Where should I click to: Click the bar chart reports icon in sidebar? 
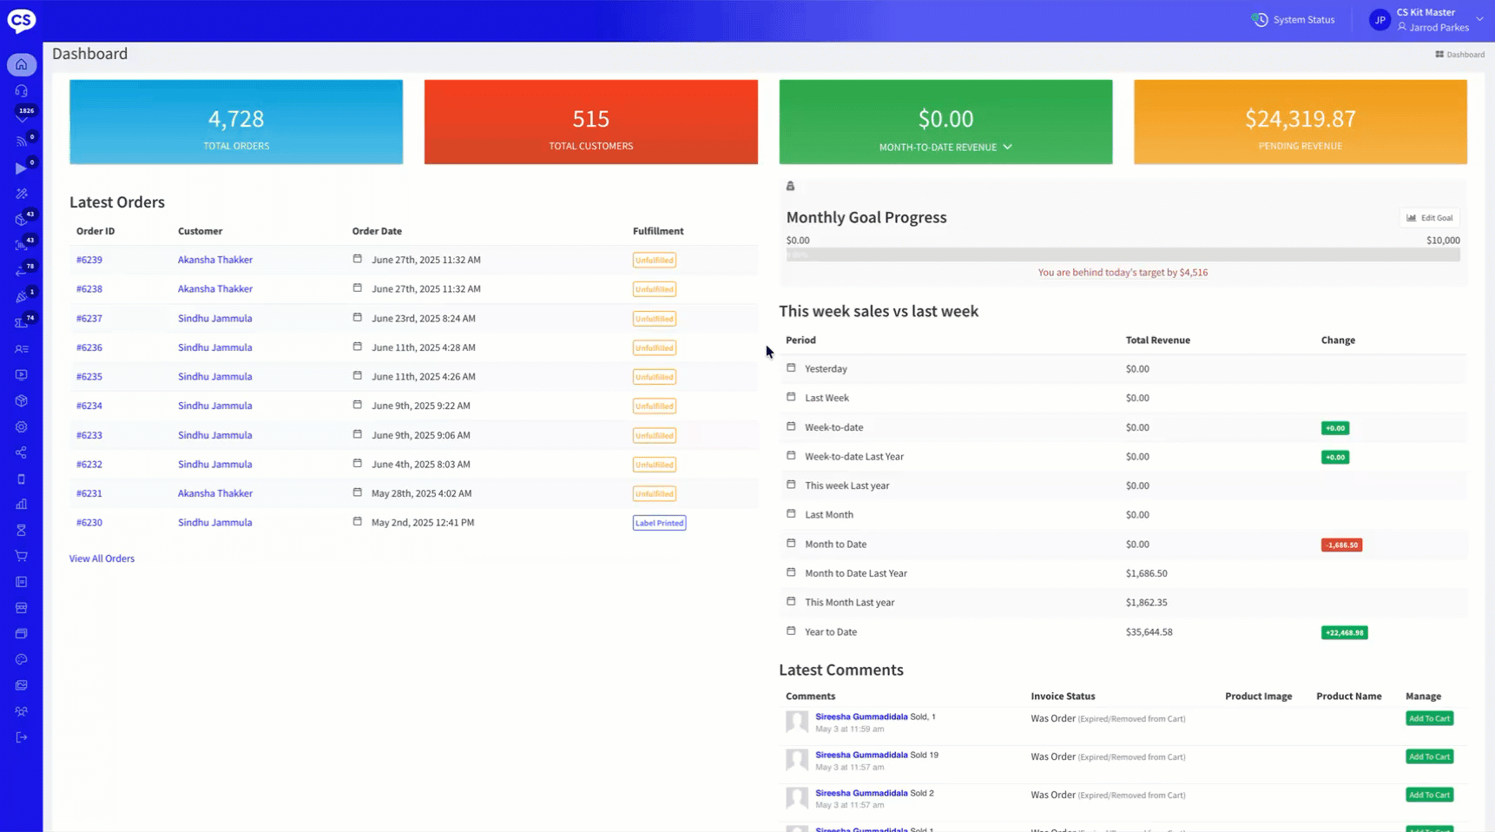22,505
